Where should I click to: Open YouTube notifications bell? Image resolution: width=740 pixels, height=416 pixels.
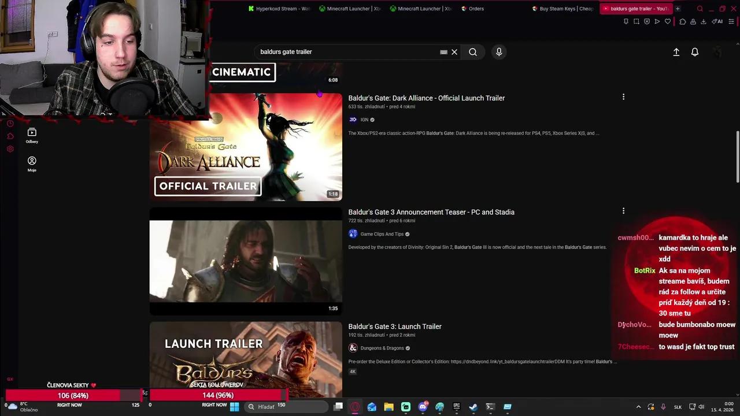[695, 52]
